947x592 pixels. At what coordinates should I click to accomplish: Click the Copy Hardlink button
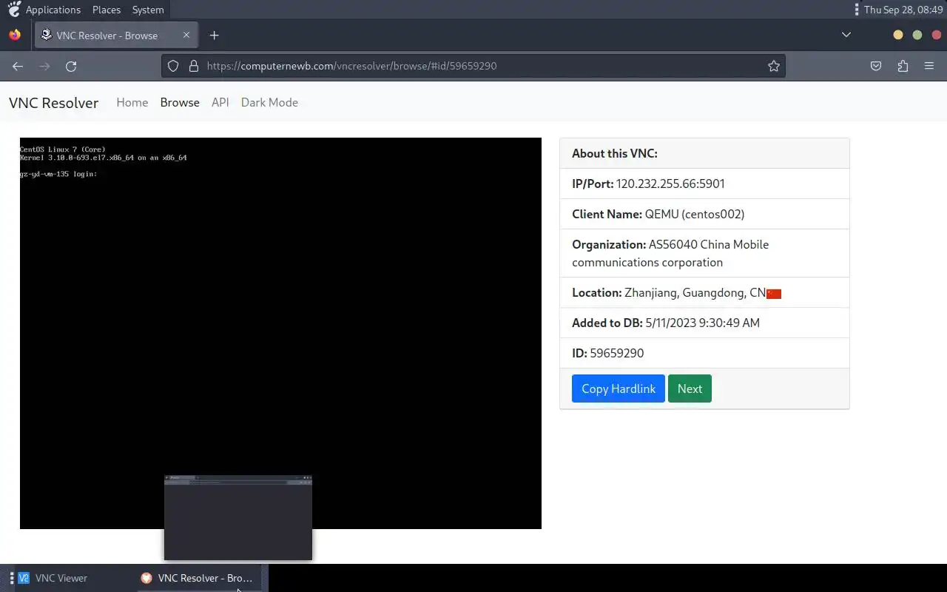pyautogui.click(x=619, y=388)
